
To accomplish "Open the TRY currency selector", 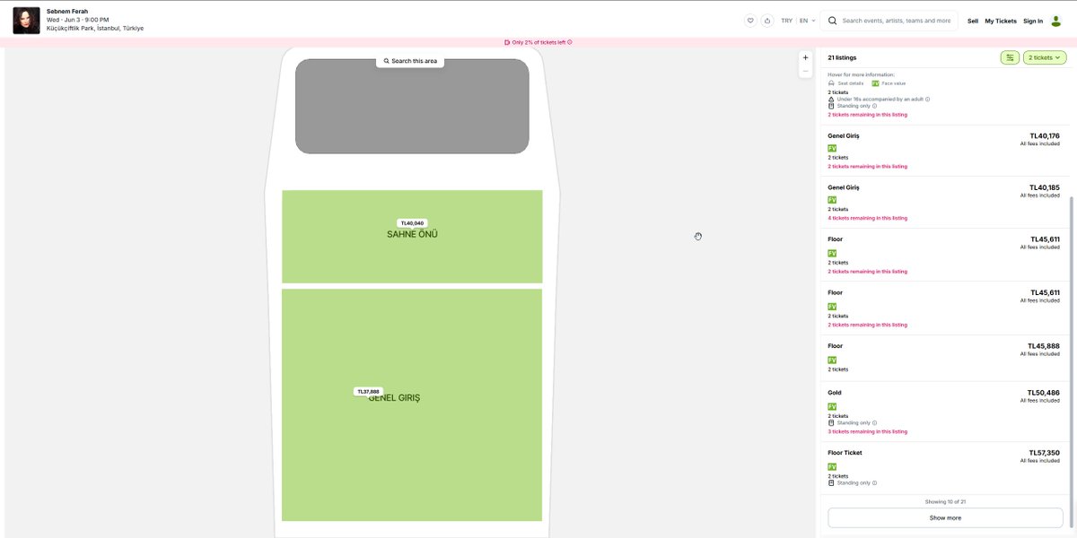I will [786, 21].
